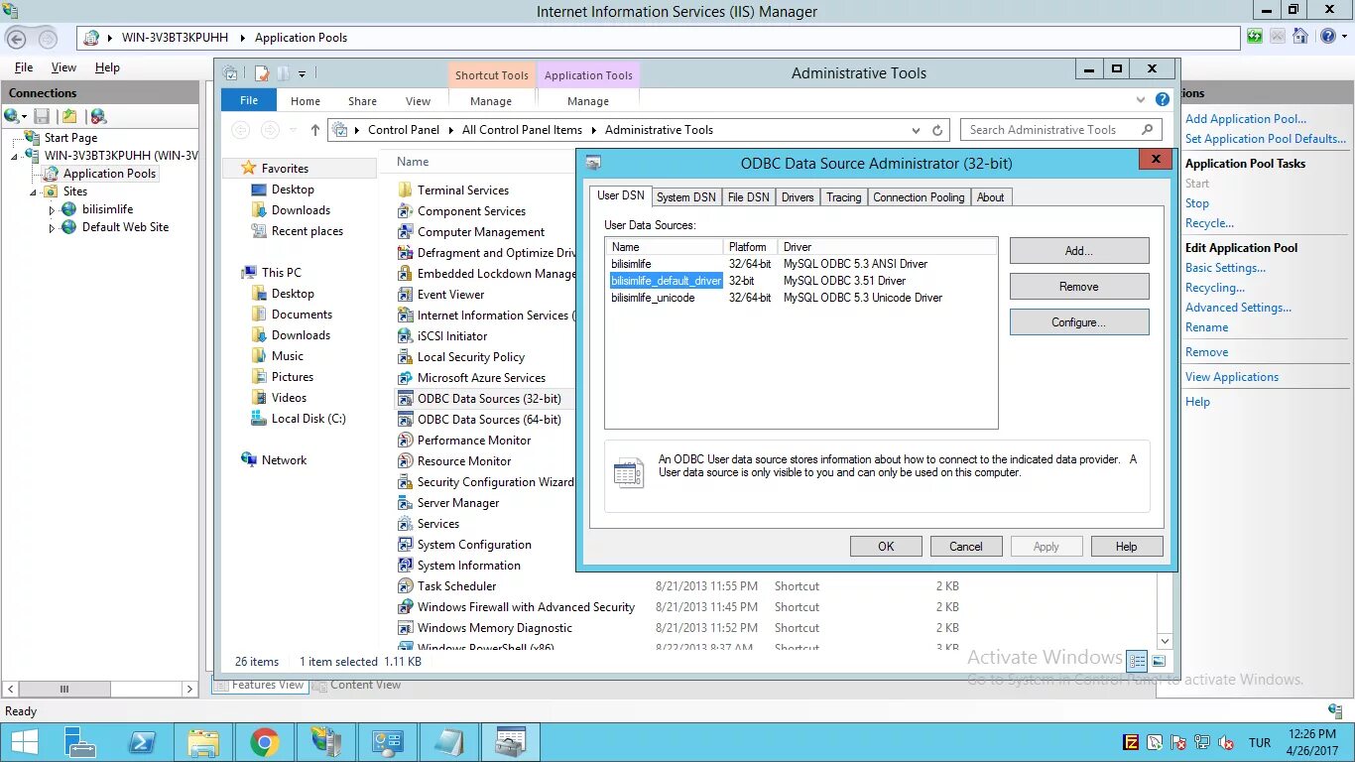The image size is (1355, 762).
Task: Open Quick Access Toolbar customize dropdown
Action: click(303, 73)
